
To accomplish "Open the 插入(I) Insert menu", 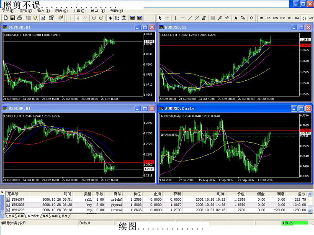I will [x=44, y=10].
